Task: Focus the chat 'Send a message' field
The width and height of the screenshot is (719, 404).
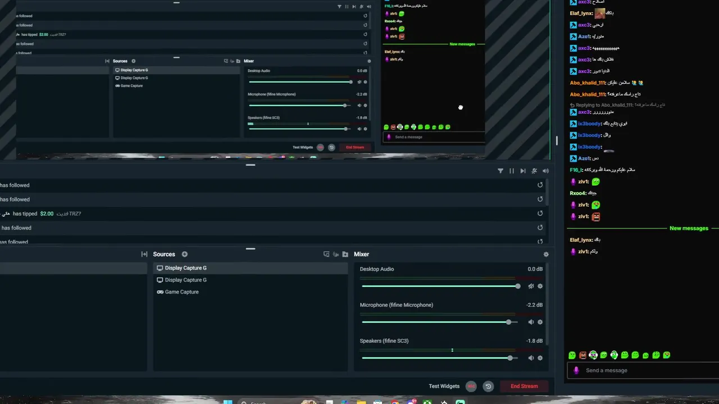Action: click(643, 370)
